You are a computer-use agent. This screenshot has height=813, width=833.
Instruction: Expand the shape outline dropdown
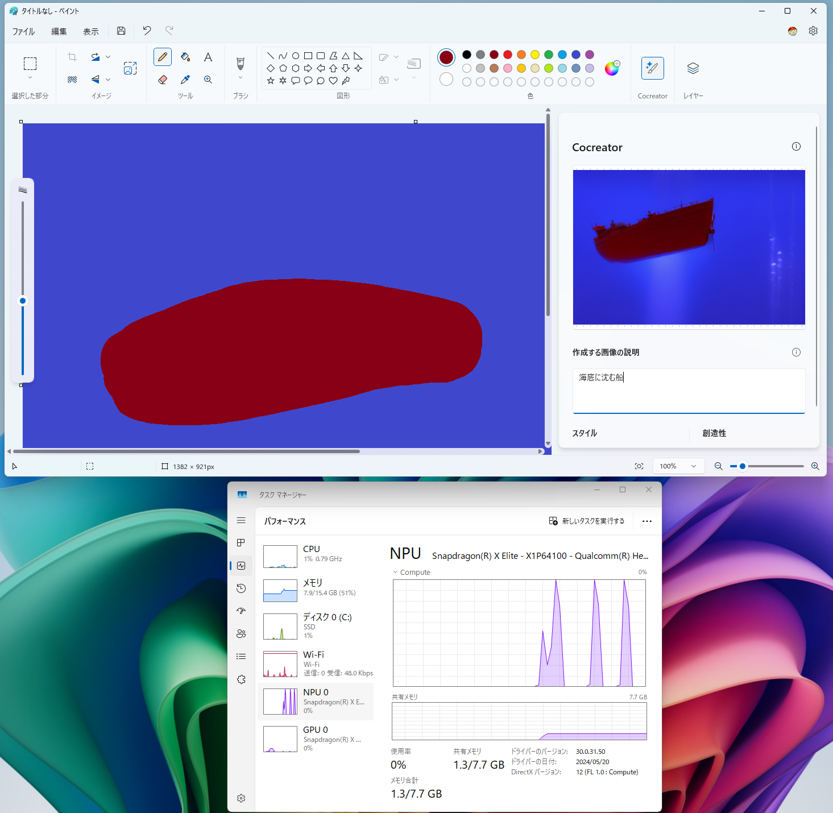pyautogui.click(x=396, y=57)
